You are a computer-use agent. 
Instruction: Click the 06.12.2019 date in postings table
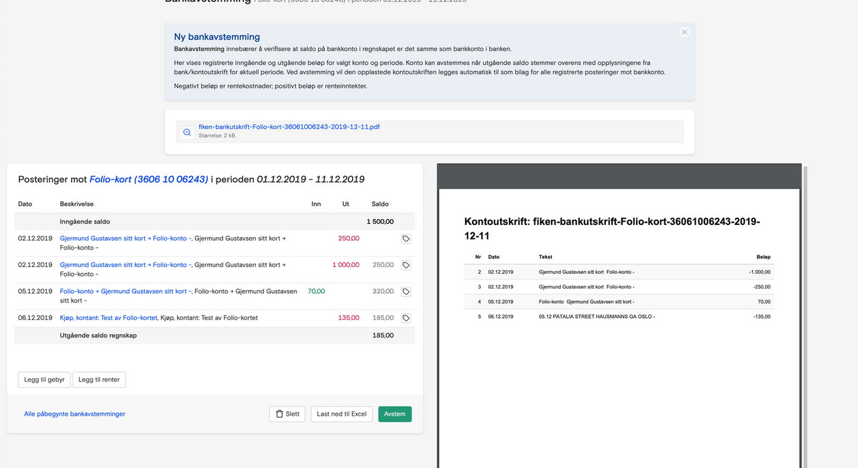(35, 318)
